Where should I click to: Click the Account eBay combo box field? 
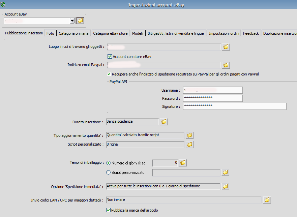point(39,21)
